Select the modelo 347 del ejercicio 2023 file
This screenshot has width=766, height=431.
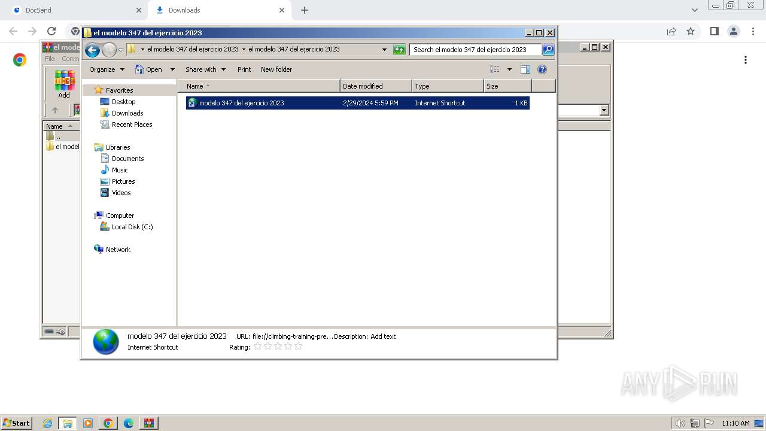click(357, 103)
